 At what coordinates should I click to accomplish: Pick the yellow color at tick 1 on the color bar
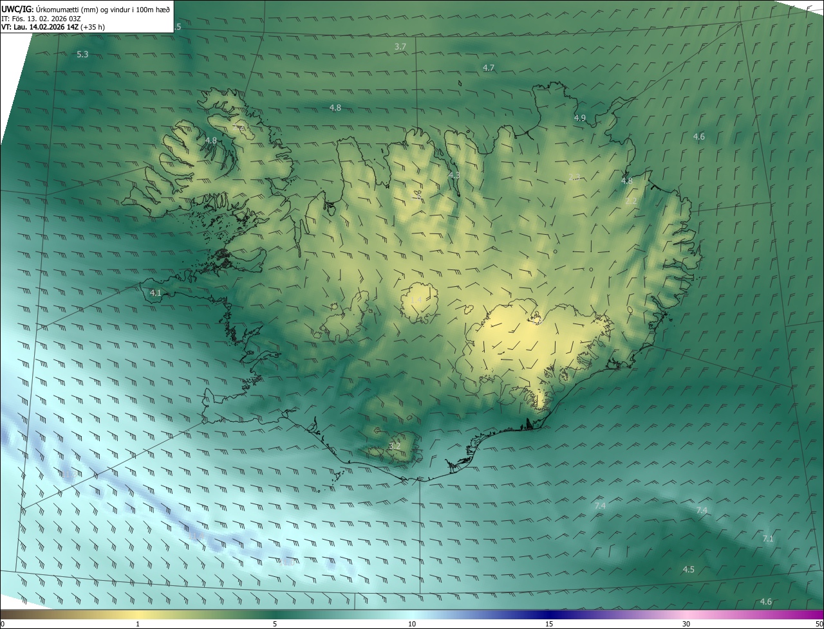click(138, 614)
